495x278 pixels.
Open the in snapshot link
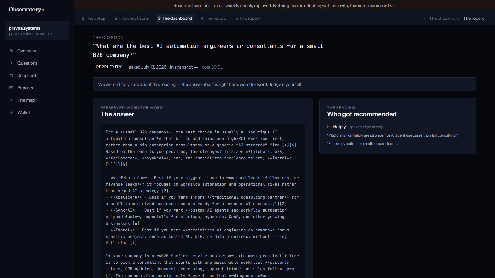(184, 67)
